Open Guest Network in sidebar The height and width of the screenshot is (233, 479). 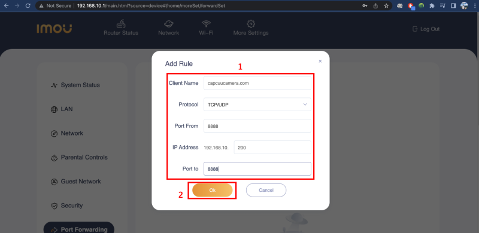[x=75, y=182]
